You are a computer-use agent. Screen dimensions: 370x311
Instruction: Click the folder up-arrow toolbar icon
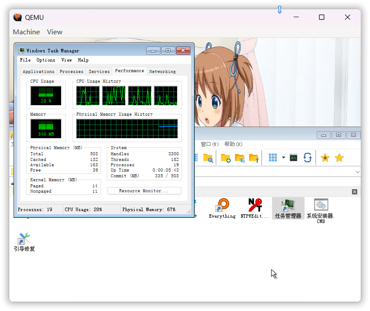pos(254,158)
